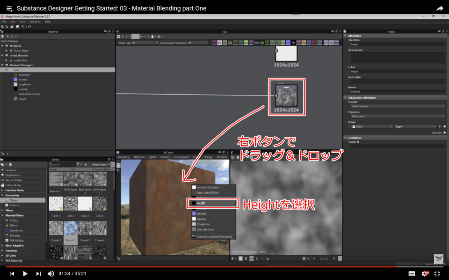Open the 3D View Renderer menu
The width and height of the screenshot is (449, 280).
tap(222, 157)
